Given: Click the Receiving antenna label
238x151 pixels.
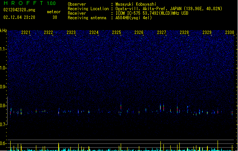Looking at the screenshot, I should tap(87, 18).
